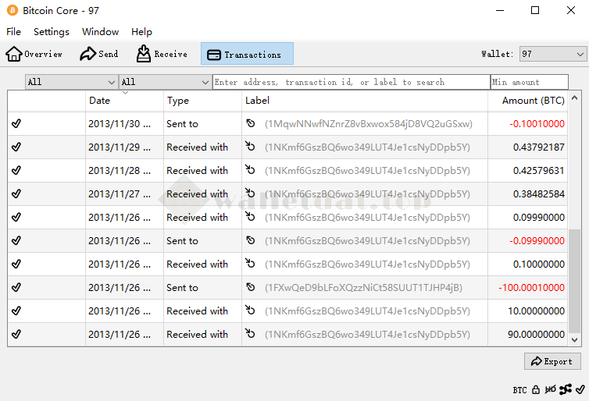Screen dimensions: 589x401
Task: Open the transaction type filter dropdown
Action: tap(164, 82)
